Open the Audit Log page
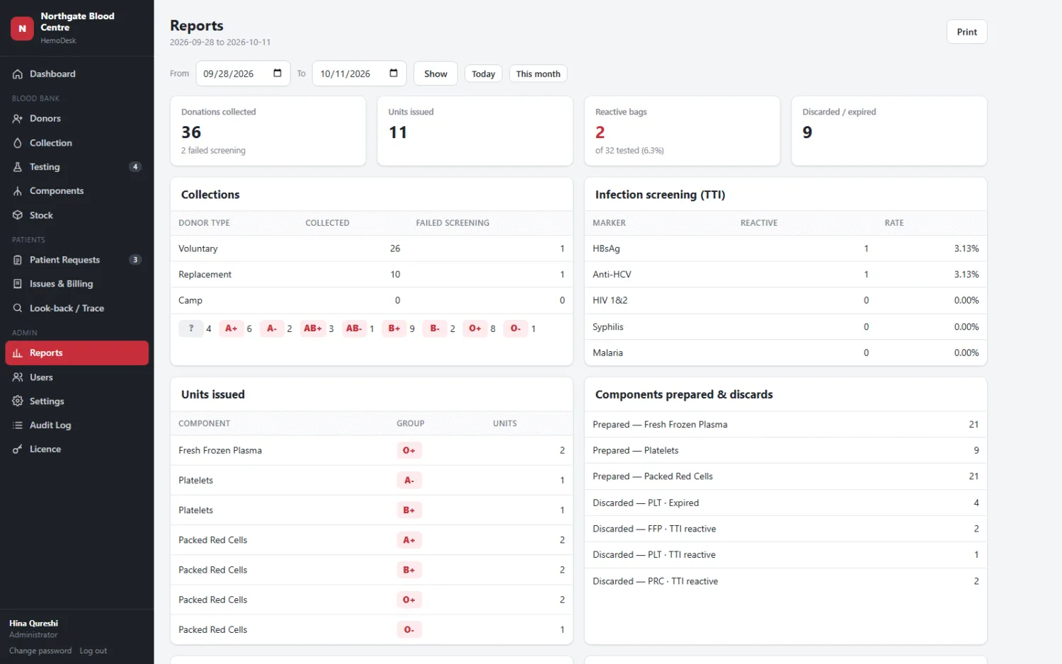 77,425
